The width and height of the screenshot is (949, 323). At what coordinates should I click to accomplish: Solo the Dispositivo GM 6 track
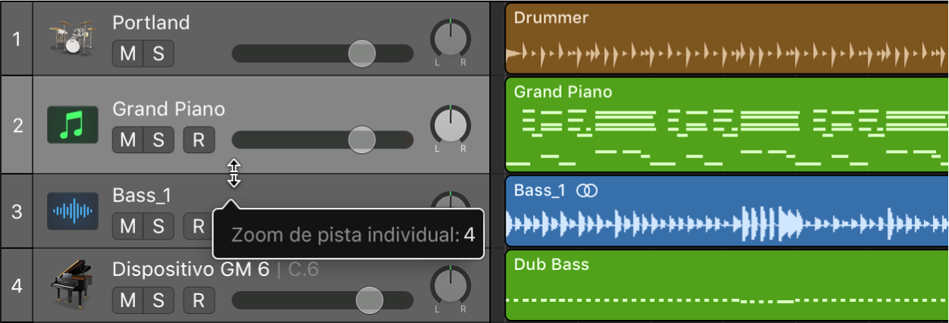[x=159, y=300]
